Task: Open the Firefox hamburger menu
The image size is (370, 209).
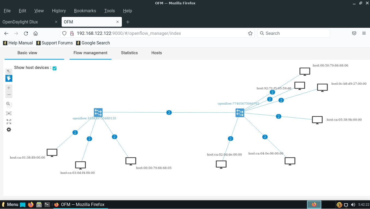Action: point(364,33)
